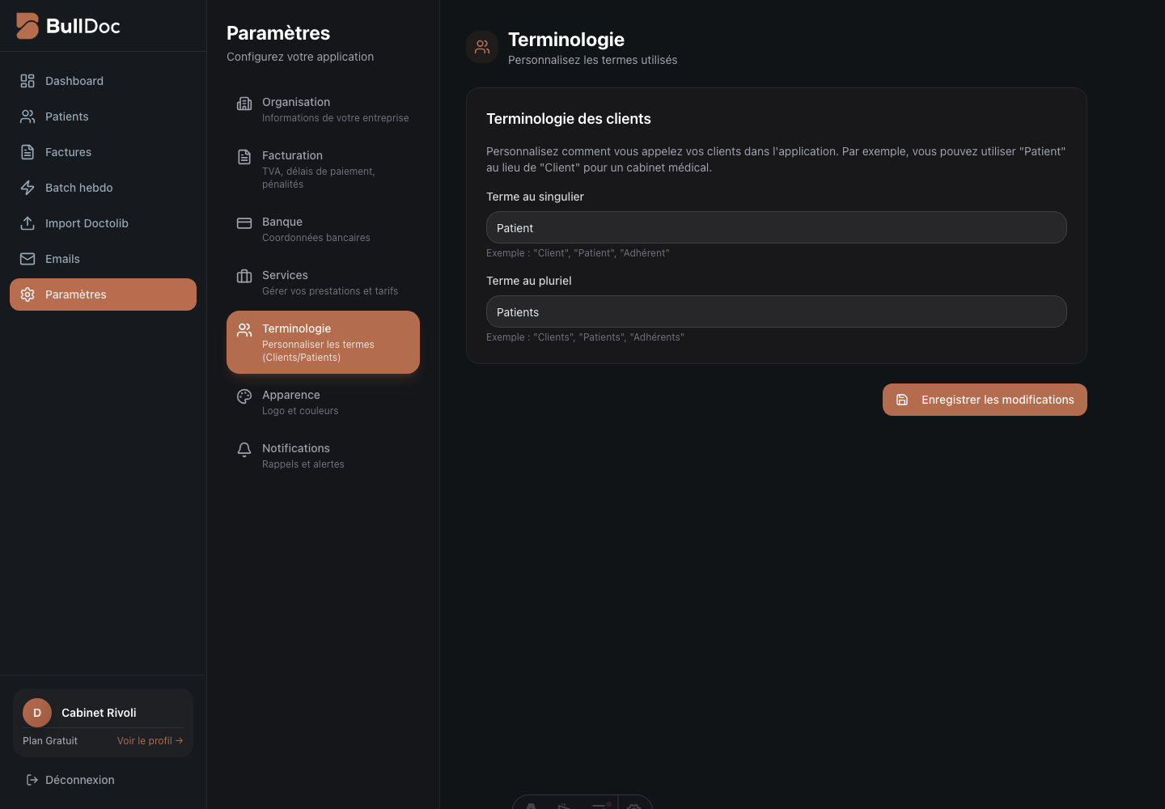Open the Emails section label
This screenshot has width=1165, height=809.
pyautogui.click(x=62, y=259)
